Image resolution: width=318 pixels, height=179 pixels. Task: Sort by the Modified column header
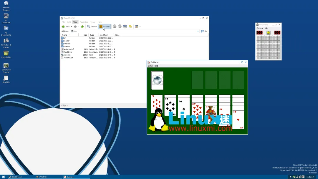[106, 35]
